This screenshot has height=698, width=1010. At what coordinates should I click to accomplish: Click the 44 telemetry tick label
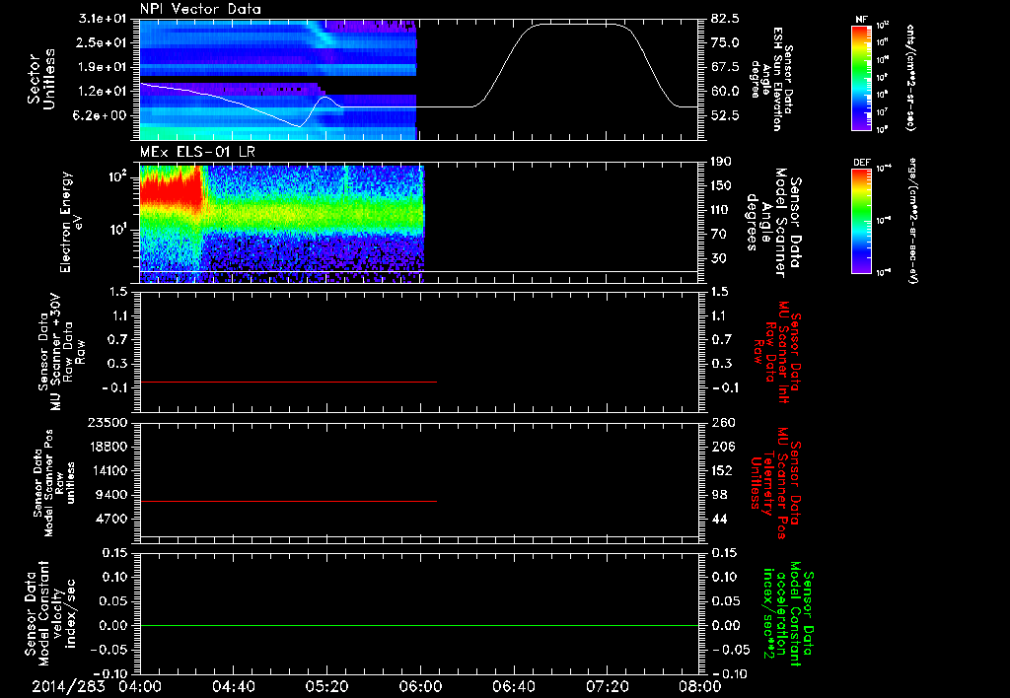click(719, 519)
